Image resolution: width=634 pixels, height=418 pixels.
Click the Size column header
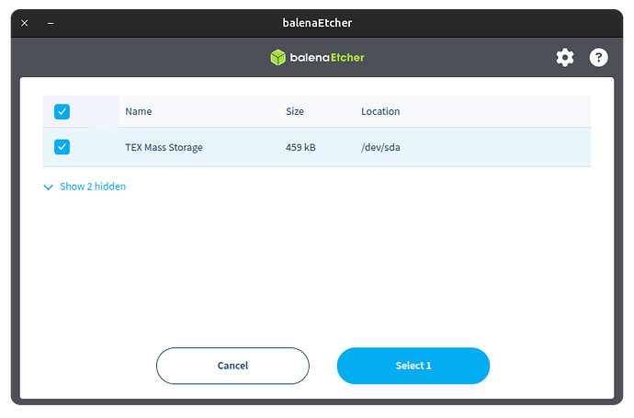point(295,111)
